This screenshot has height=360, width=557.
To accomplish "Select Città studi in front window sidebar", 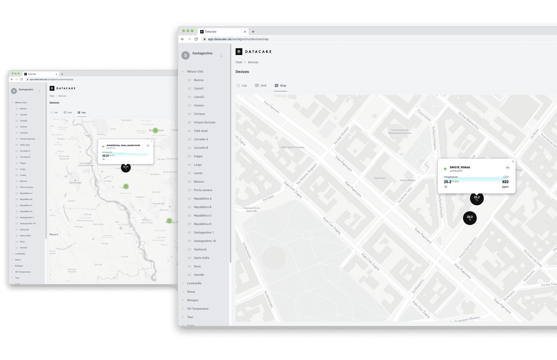I will point(200,131).
